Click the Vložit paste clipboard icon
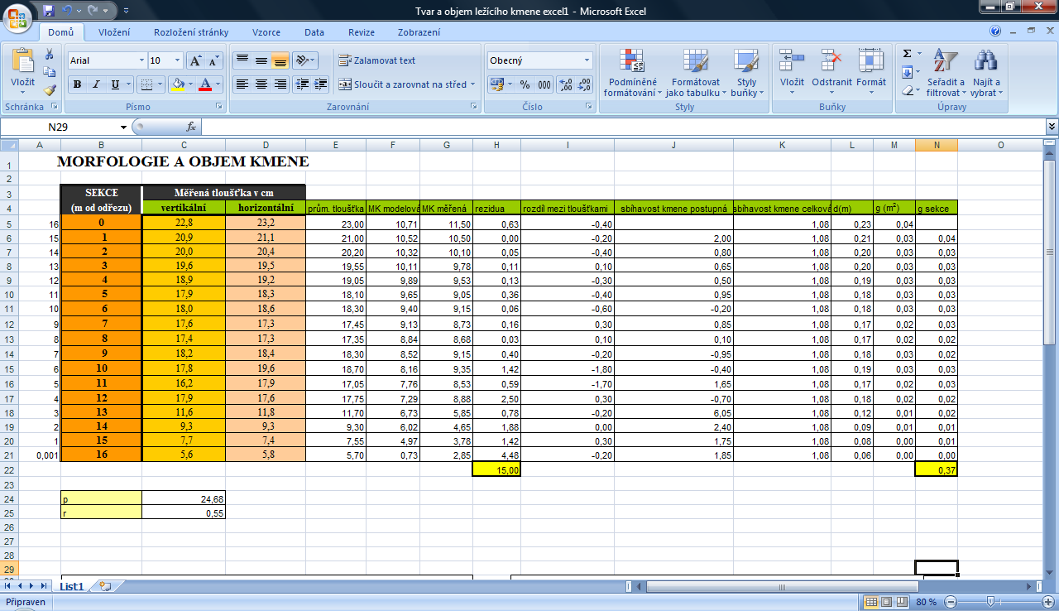 tap(22, 60)
